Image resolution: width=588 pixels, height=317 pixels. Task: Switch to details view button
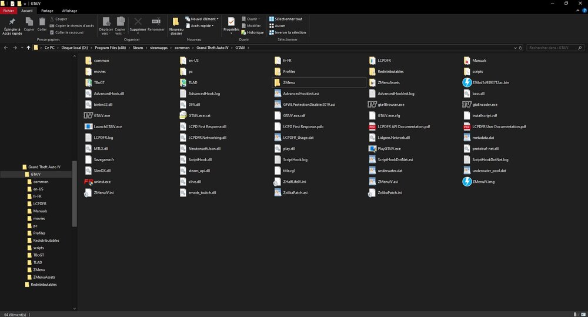(576, 315)
